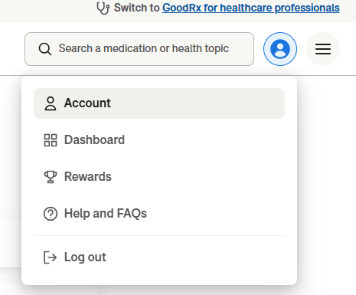
Task: Click the trophy icon beside Rewards
Action: click(x=51, y=177)
